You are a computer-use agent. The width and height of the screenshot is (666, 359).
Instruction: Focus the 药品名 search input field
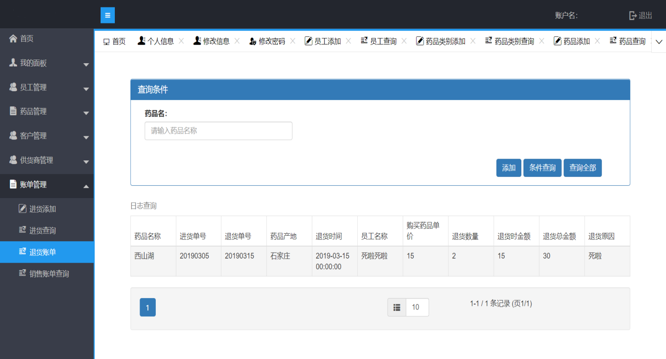[218, 131]
